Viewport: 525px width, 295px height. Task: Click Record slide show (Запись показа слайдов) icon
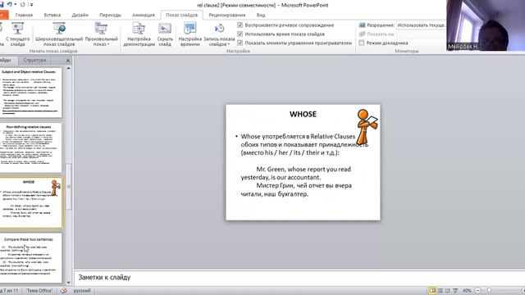tap(219, 29)
